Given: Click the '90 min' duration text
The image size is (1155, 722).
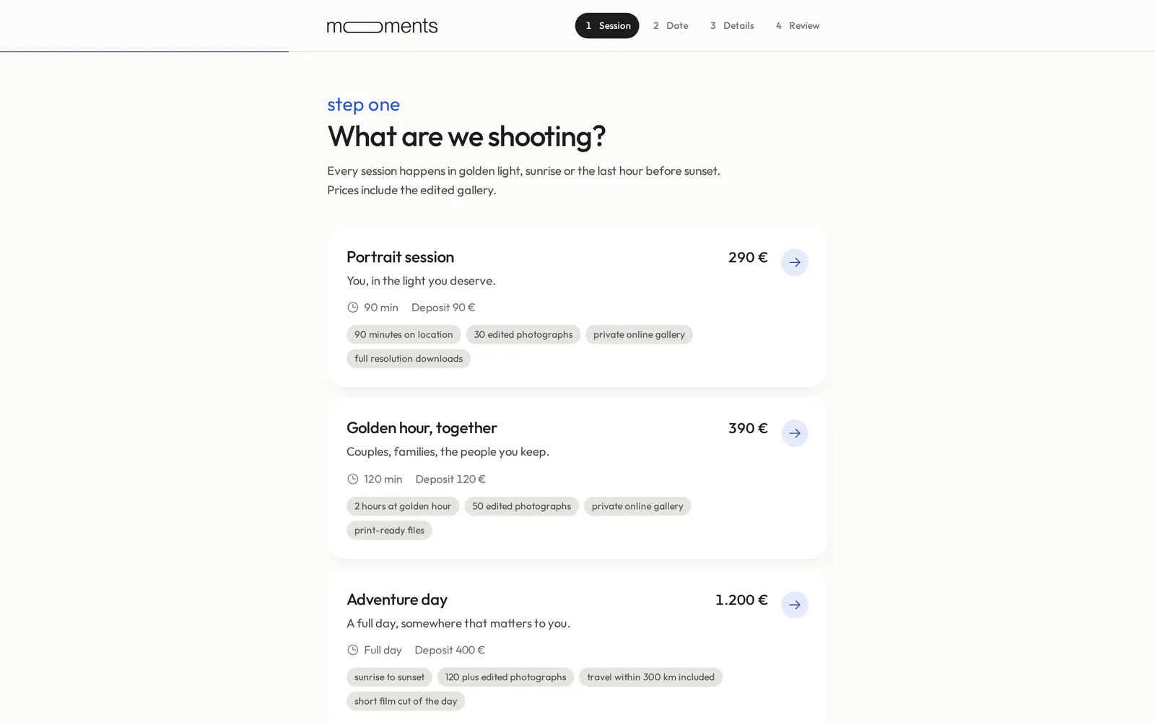Looking at the screenshot, I should pos(381,308).
